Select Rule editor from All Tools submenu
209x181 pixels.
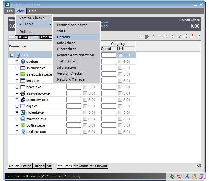[66, 43]
